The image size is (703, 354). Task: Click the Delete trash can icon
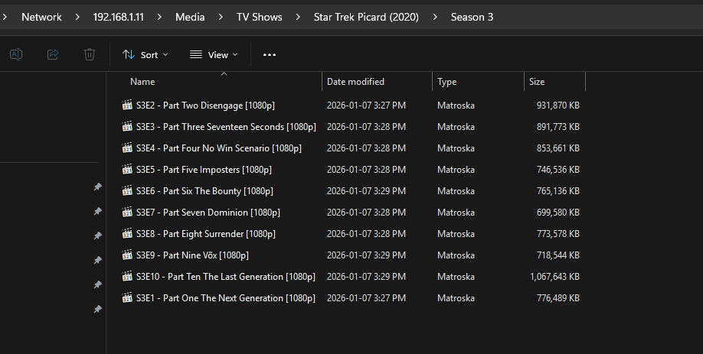tap(90, 54)
